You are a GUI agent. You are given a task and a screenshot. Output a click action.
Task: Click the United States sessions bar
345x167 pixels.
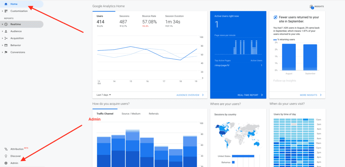243,156
